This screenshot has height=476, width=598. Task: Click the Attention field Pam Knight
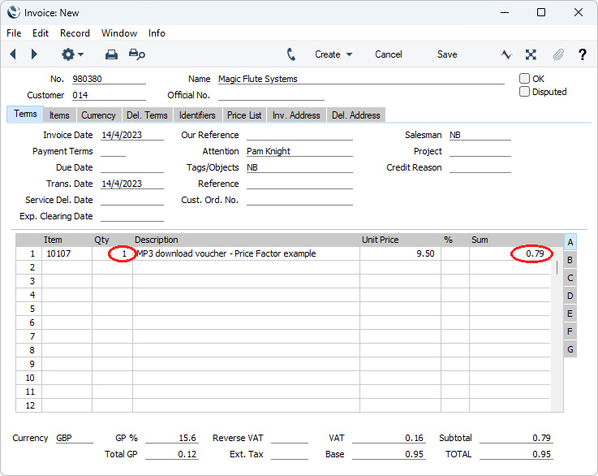click(x=299, y=151)
